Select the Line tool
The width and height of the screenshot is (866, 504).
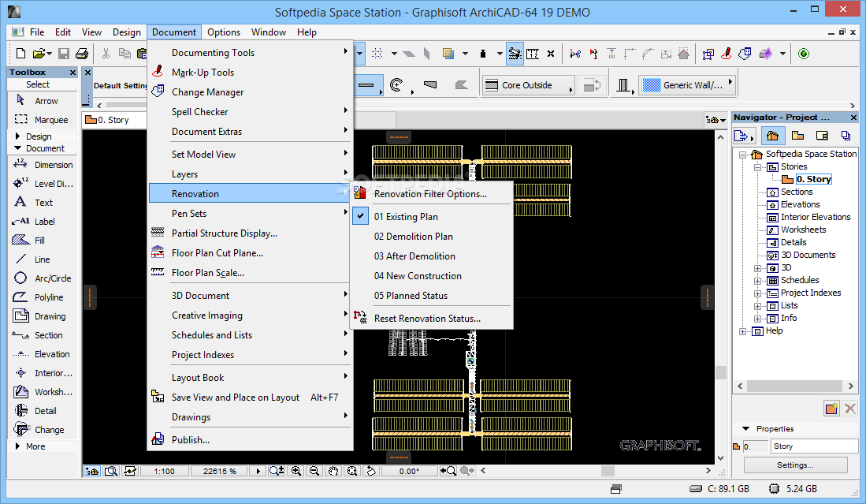(43, 259)
